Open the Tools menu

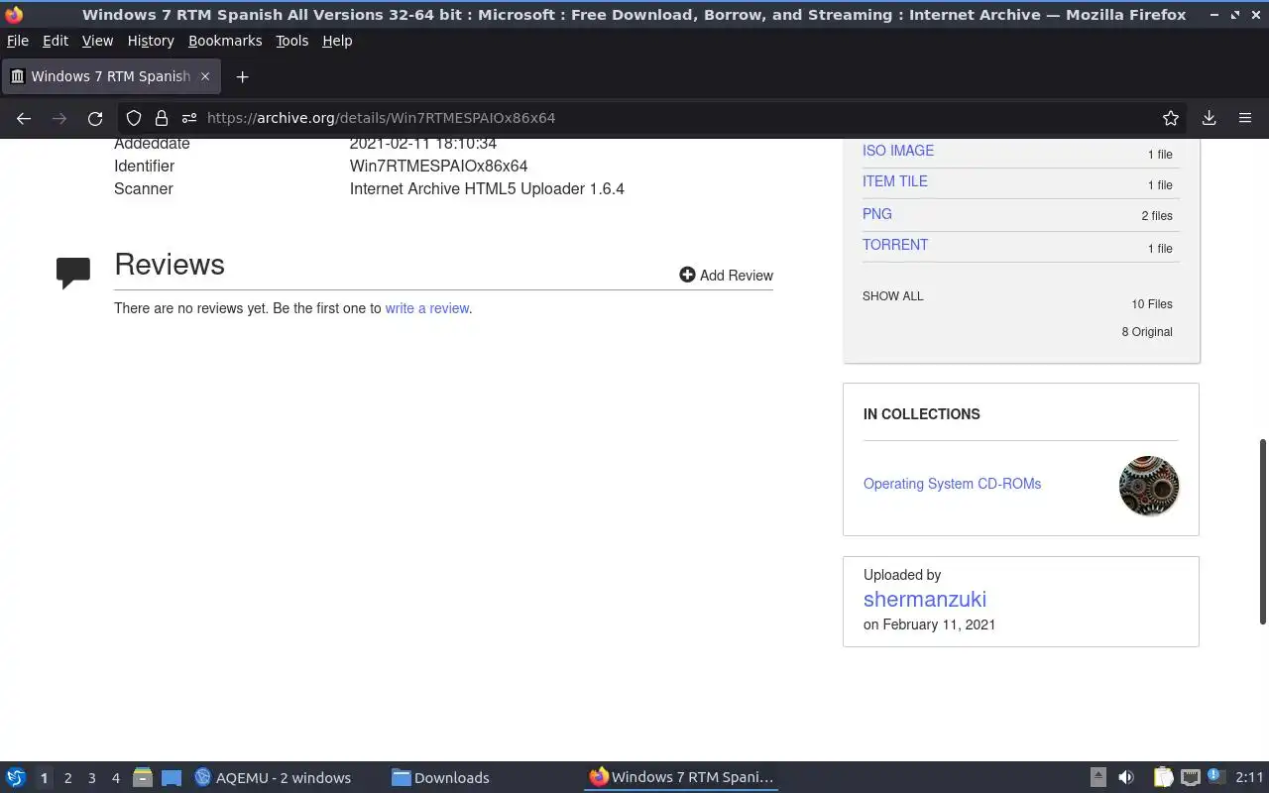pyautogui.click(x=292, y=41)
